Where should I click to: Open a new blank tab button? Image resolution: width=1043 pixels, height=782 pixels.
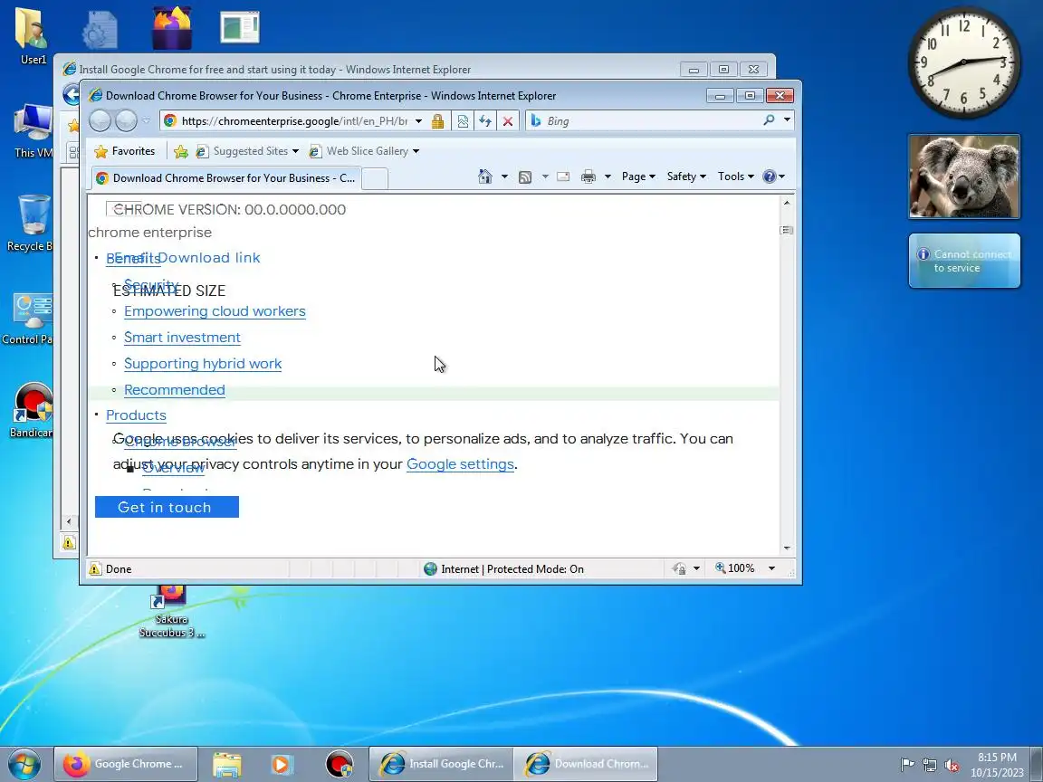pos(375,178)
